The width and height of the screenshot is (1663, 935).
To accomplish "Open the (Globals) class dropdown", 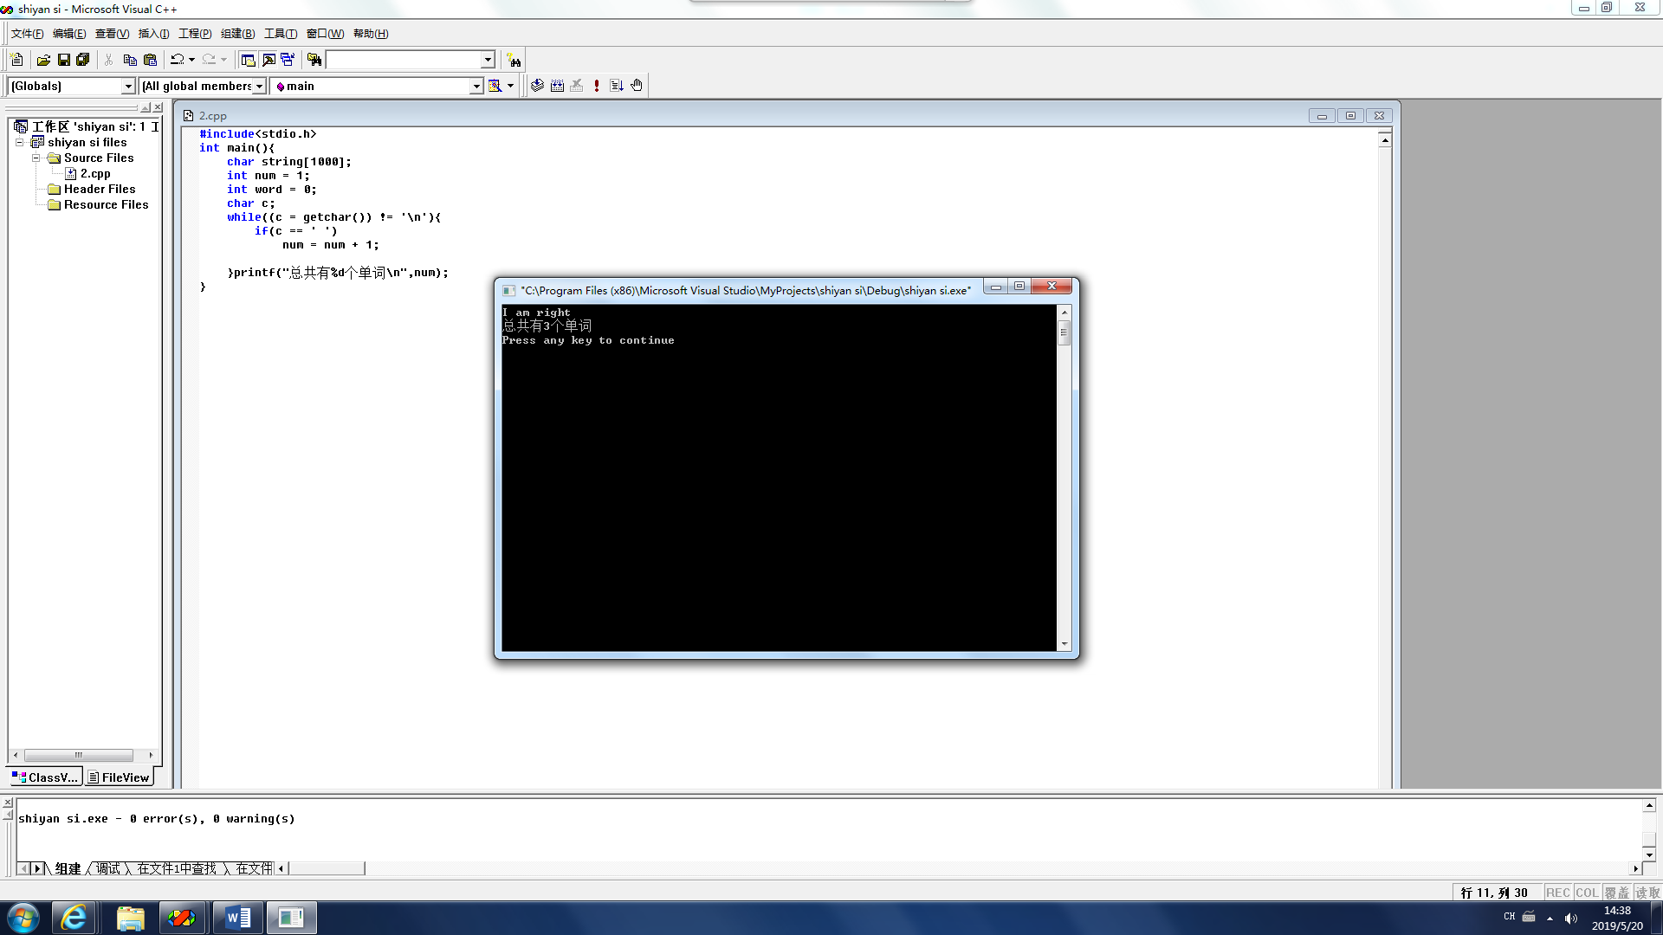I will 128,86.
